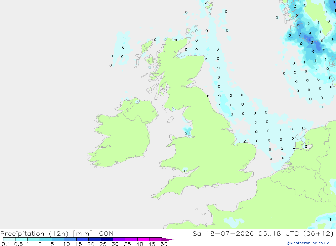Select the 40–45 mm bright magenta legend swatch
Image resolution: width=336 pixels, height=246 pixels.
point(143,239)
